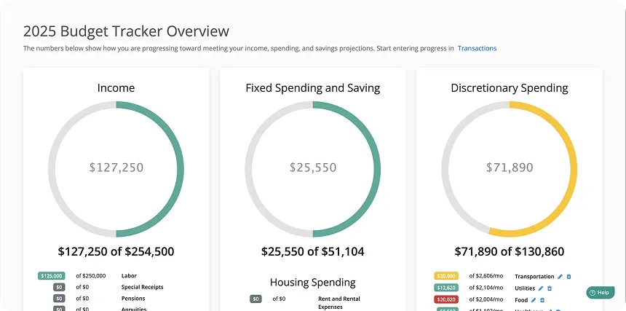Click the Discretionary Spending ring's $71,890 value
Screen dimensions: 626x311
point(510,168)
